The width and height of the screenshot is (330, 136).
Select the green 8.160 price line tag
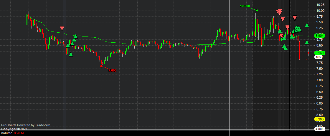(319, 53)
